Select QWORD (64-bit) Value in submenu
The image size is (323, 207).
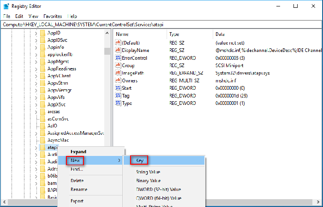pyautogui.click(x=164, y=198)
